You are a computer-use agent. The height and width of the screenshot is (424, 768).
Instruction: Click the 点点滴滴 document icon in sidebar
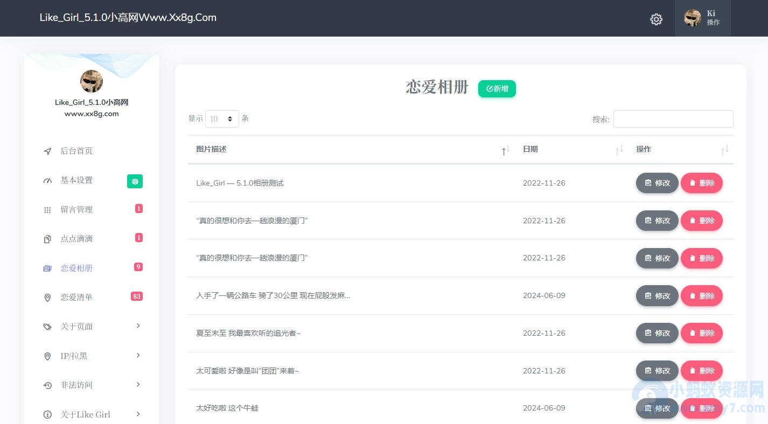47,239
